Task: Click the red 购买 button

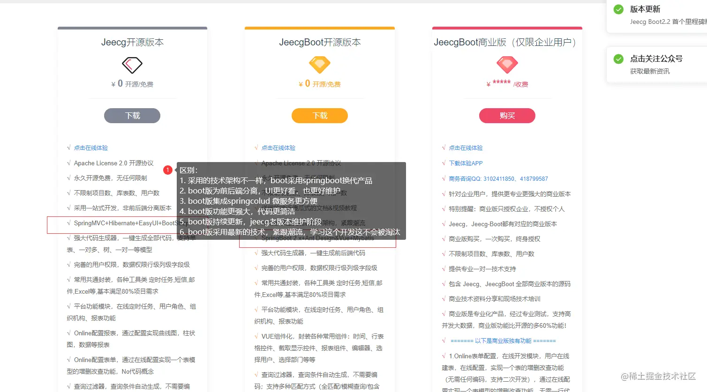Action: point(507,116)
